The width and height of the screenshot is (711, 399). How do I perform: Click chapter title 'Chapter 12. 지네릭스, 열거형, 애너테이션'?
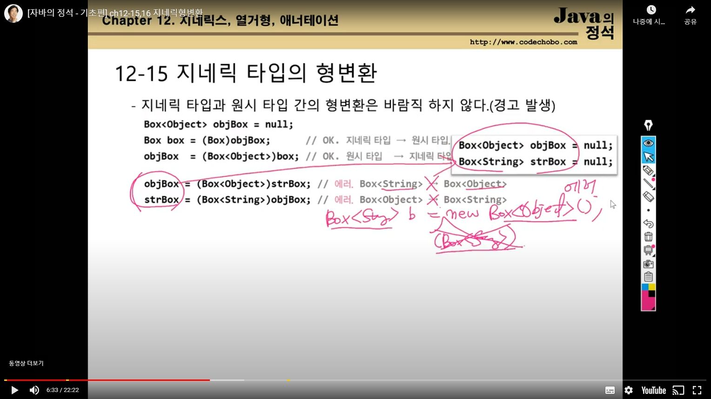point(220,20)
